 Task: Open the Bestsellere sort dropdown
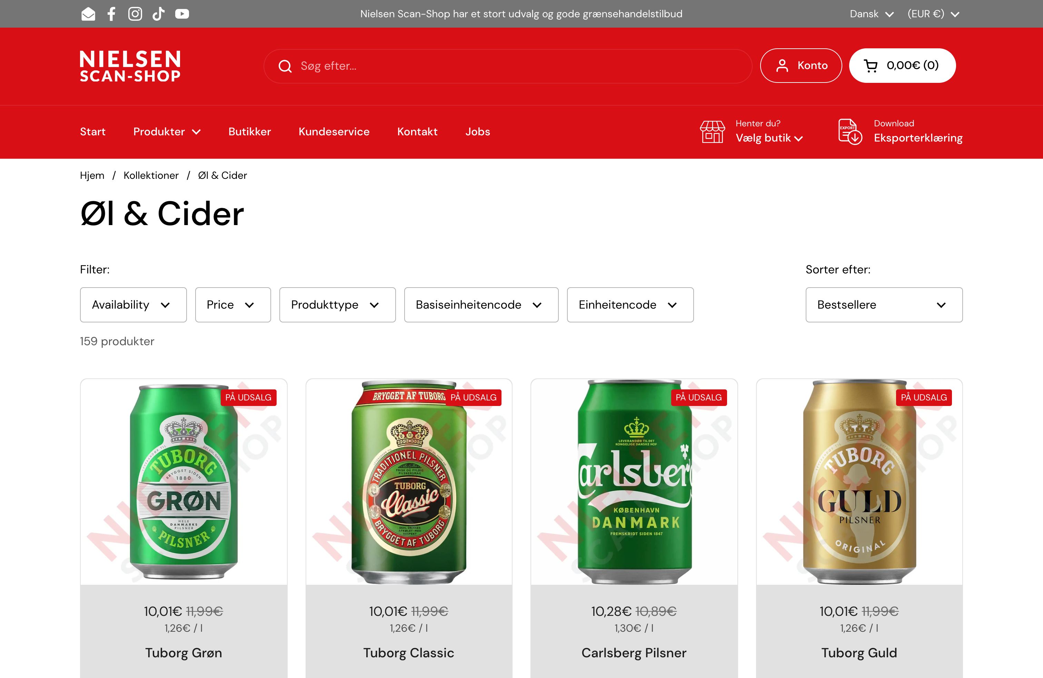[884, 305]
